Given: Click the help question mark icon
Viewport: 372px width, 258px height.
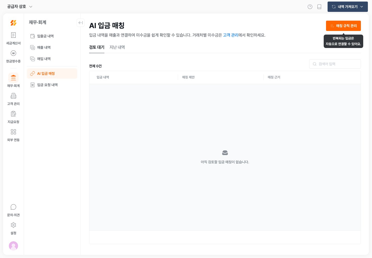Looking at the screenshot, I should (x=310, y=7).
